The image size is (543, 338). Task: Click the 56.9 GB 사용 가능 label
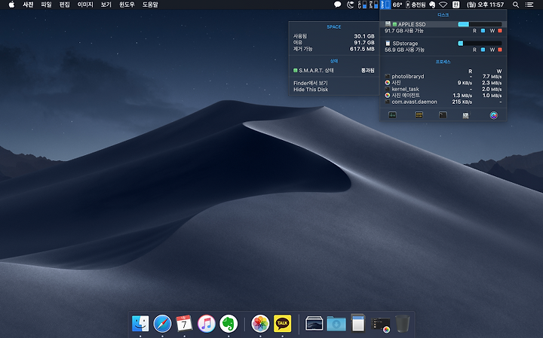(x=404, y=50)
